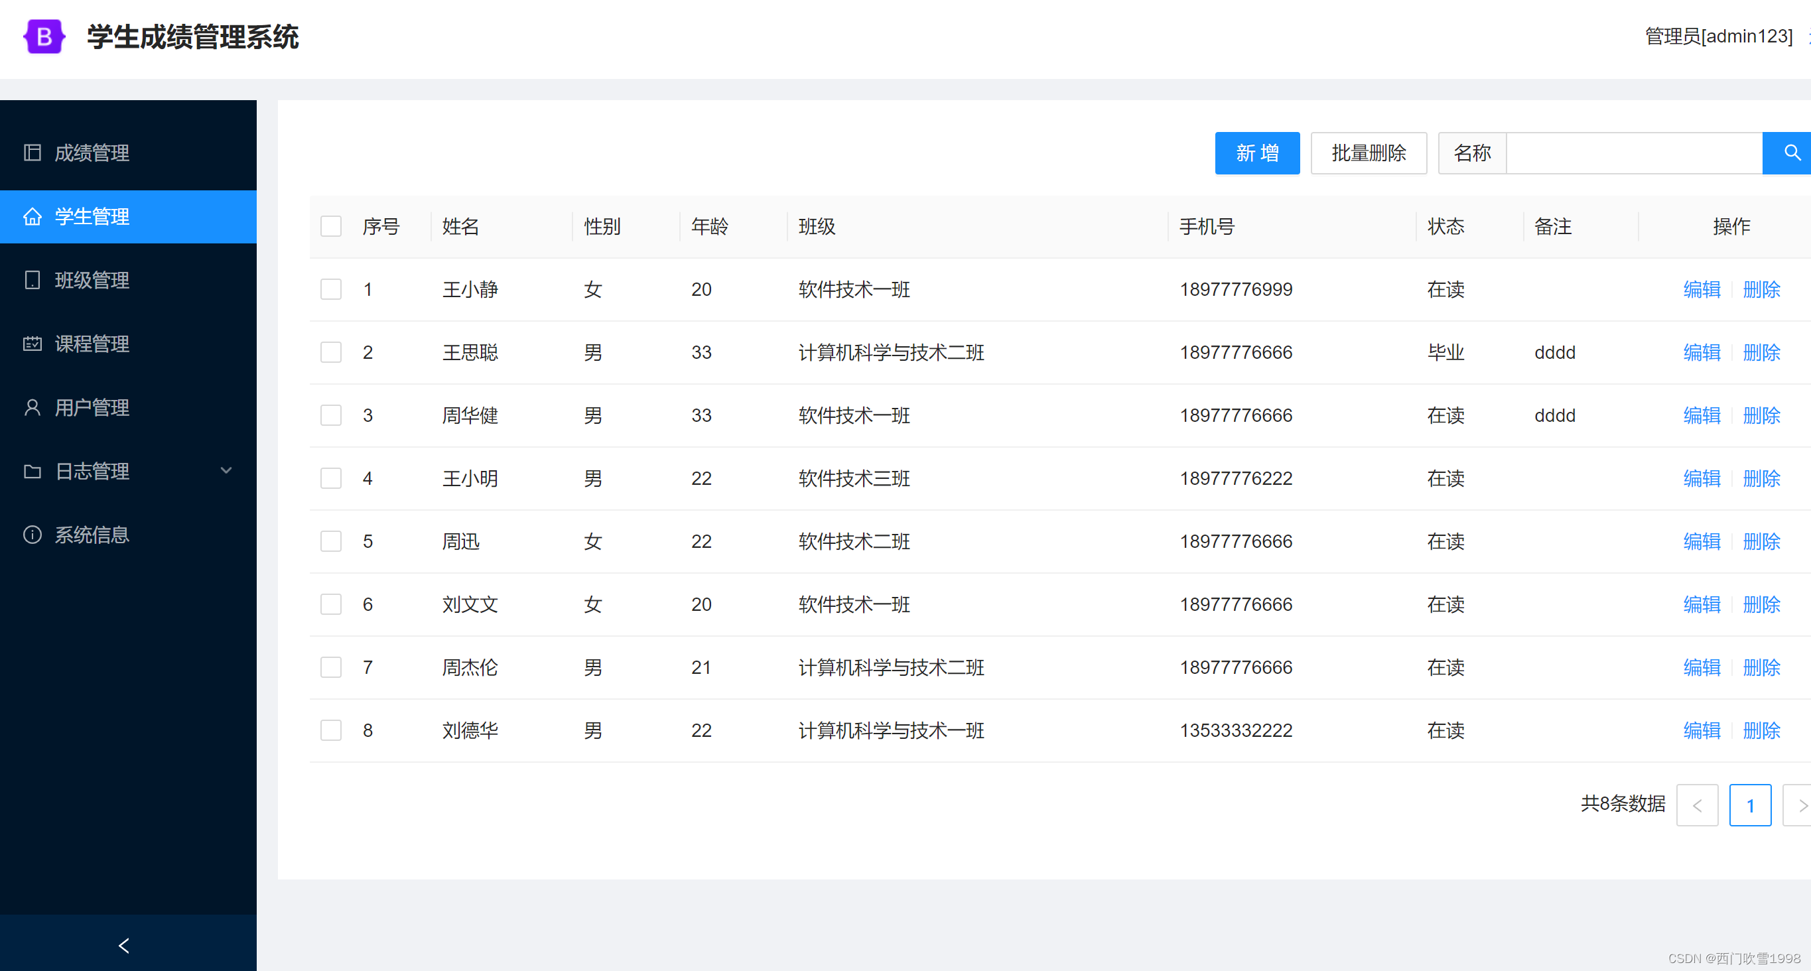
Task: Click 删除 for 周杰伦
Action: (x=1761, y=667)
